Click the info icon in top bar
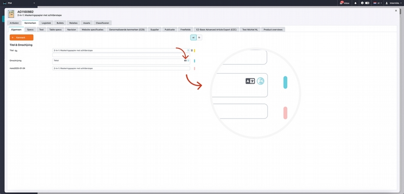 pyautogui.click(x=362, y=3)
